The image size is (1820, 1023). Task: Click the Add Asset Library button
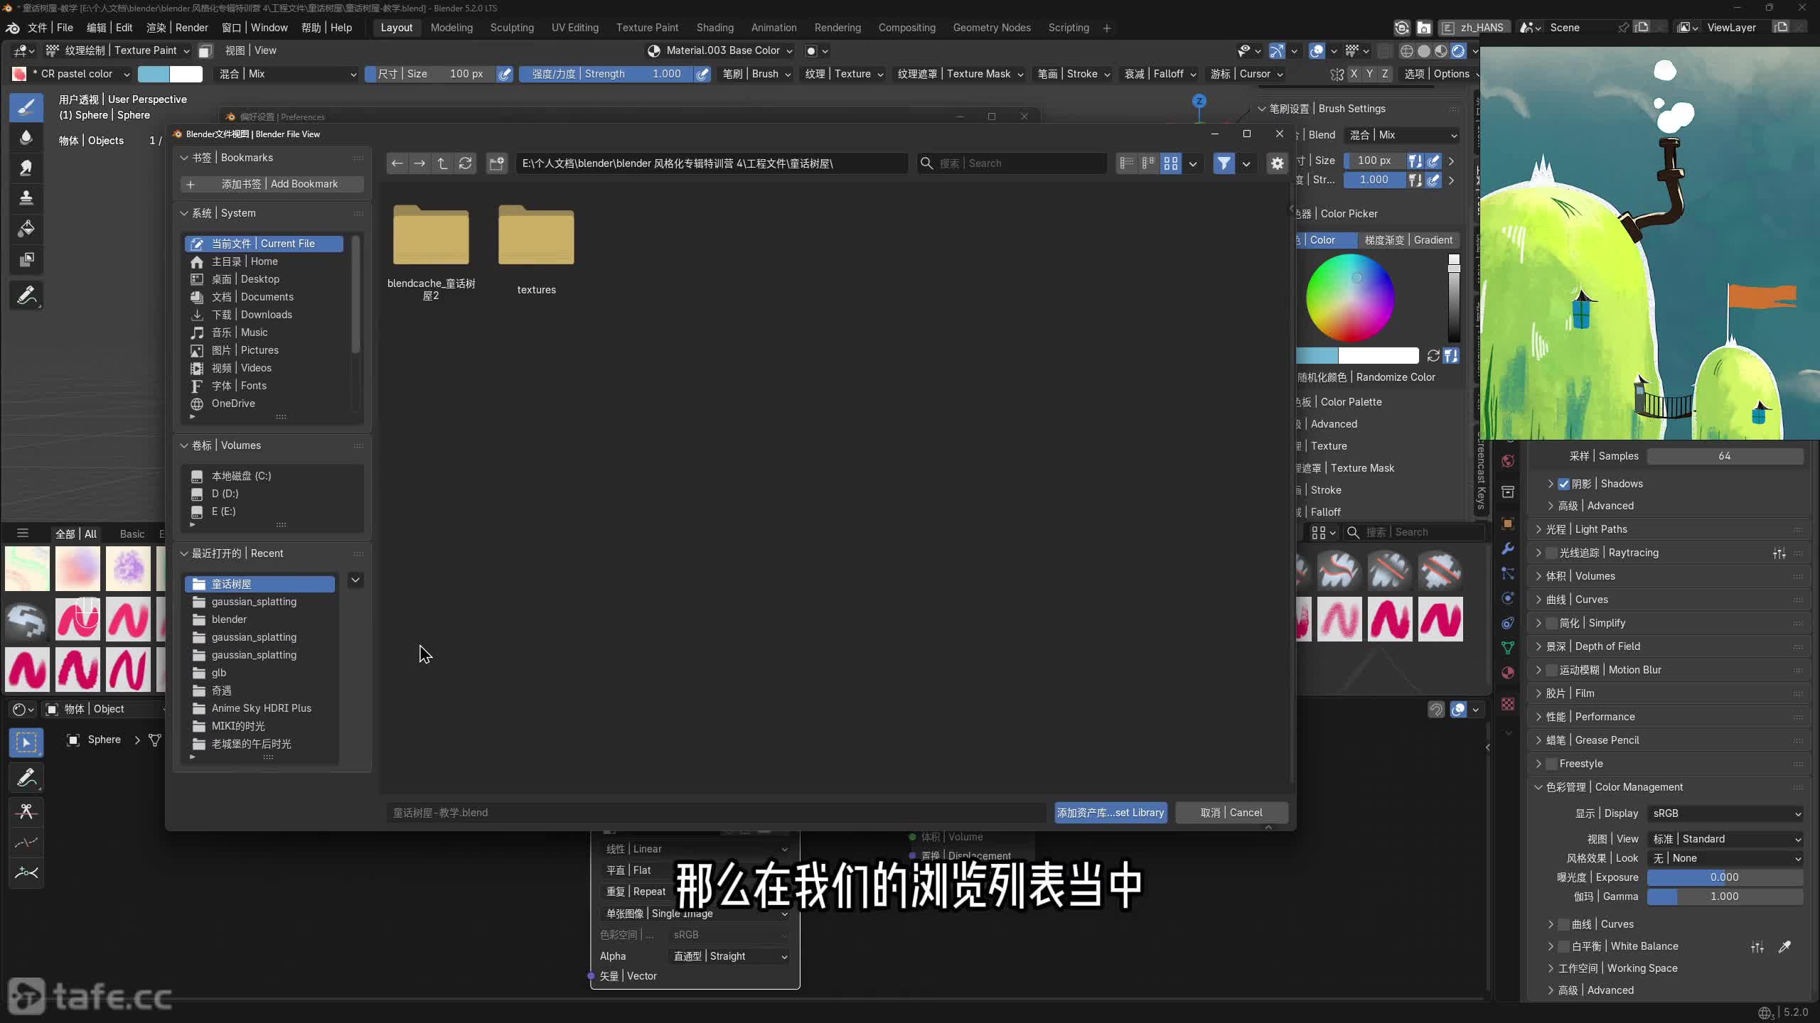point(1110,813)
